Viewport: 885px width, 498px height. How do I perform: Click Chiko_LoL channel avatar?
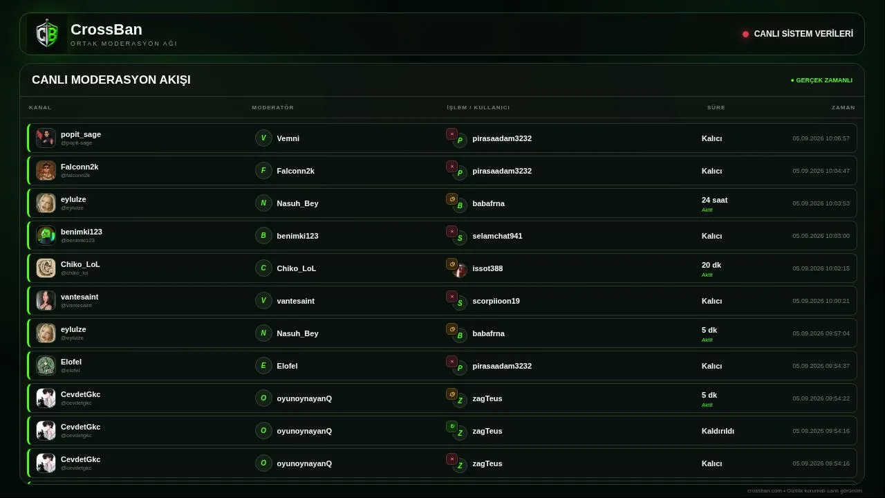pyautogui.click(x=46, y=268)
